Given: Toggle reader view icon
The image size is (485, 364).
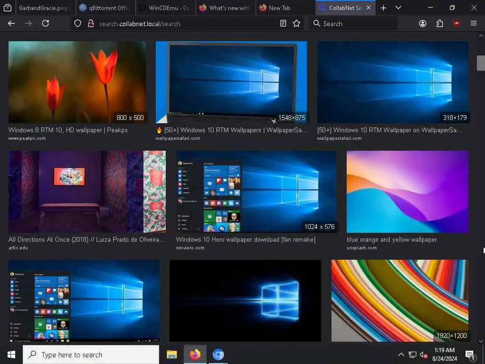Looking at the screenshot, I should tap(283, 24).
